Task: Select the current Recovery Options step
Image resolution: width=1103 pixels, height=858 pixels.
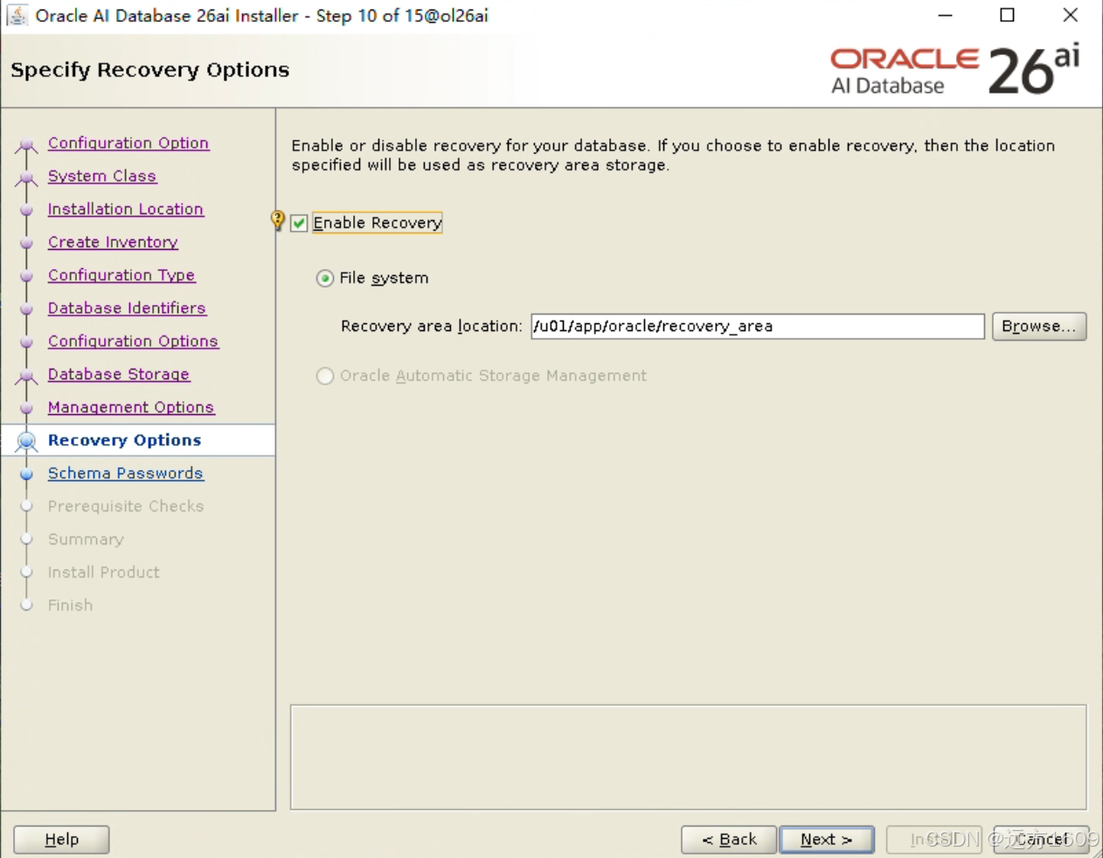Action: tap(125, 440)
